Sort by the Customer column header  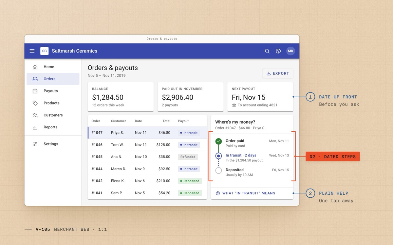[x=118, y=121]
